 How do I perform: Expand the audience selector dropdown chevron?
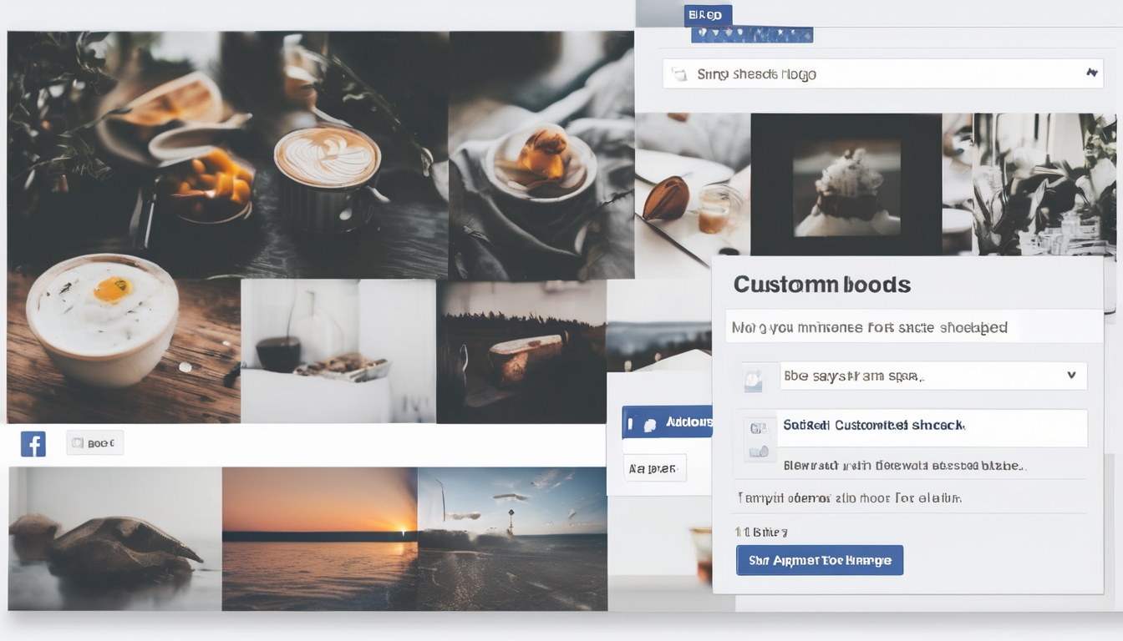[x=1072, y=376]
